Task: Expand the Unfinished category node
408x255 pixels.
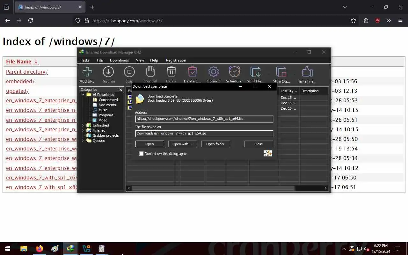Action: click(83, 125)
